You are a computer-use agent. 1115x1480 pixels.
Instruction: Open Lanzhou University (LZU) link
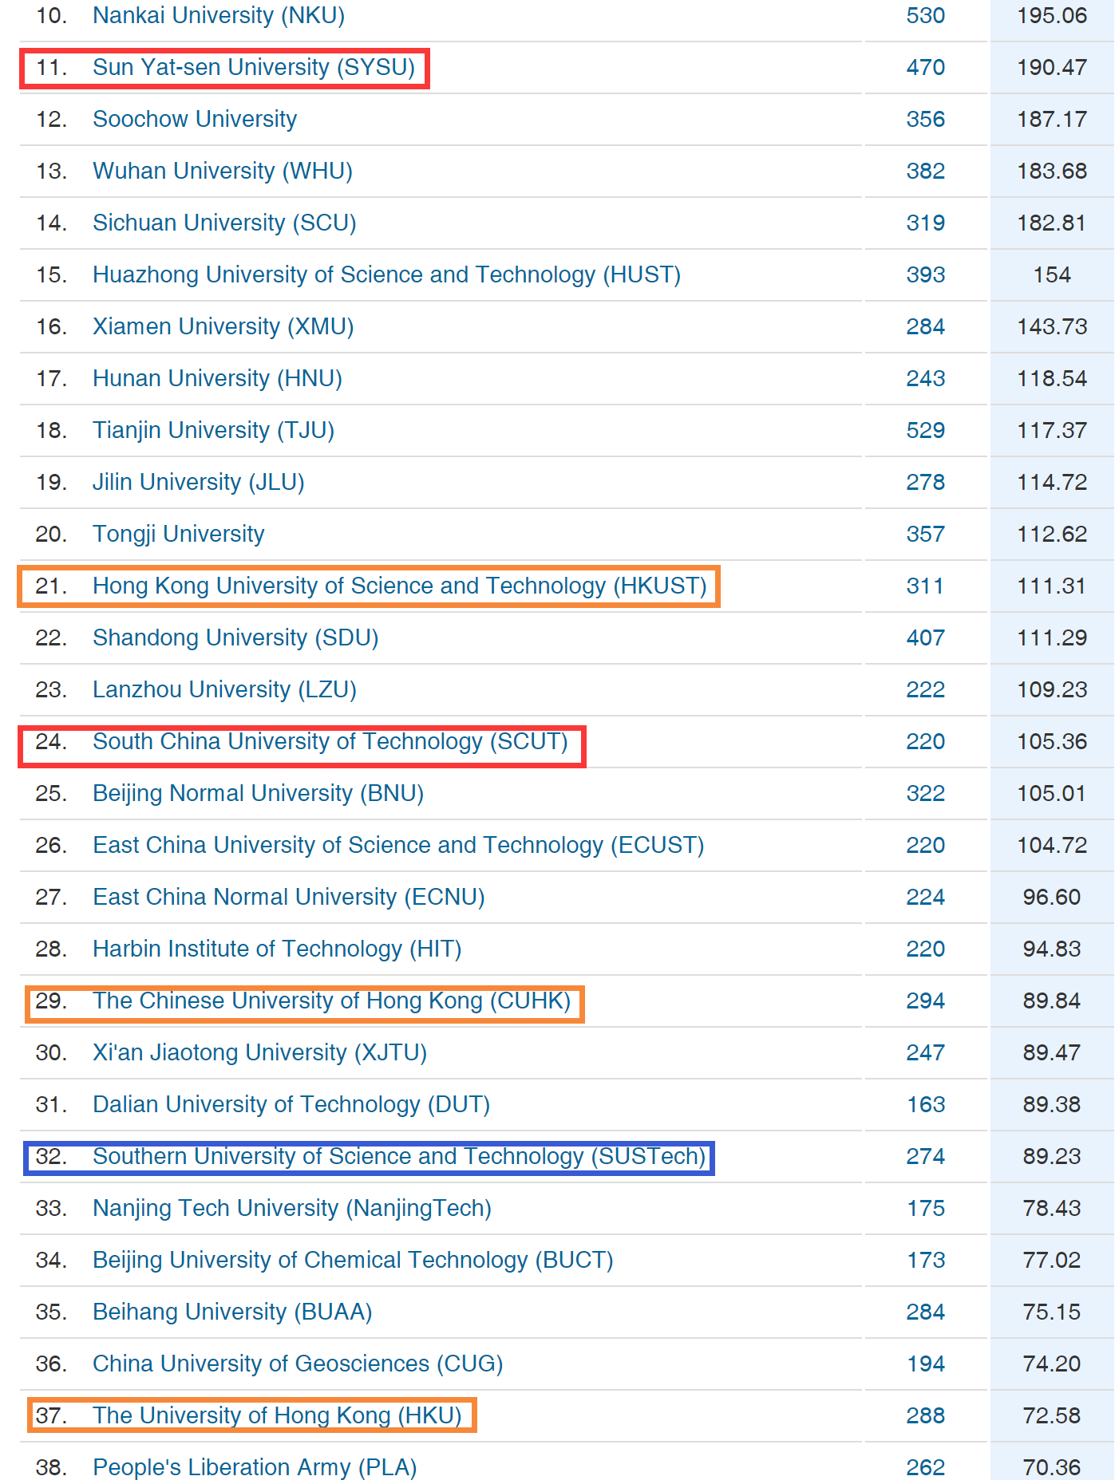coord(224,690)
